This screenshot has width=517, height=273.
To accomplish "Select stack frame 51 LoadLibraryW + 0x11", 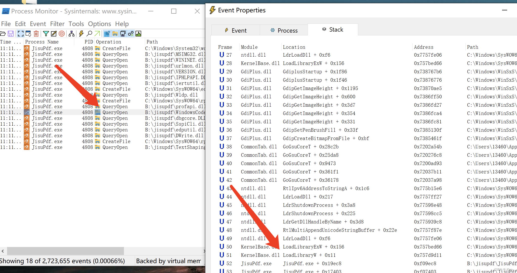I will [x=367, y=255].
